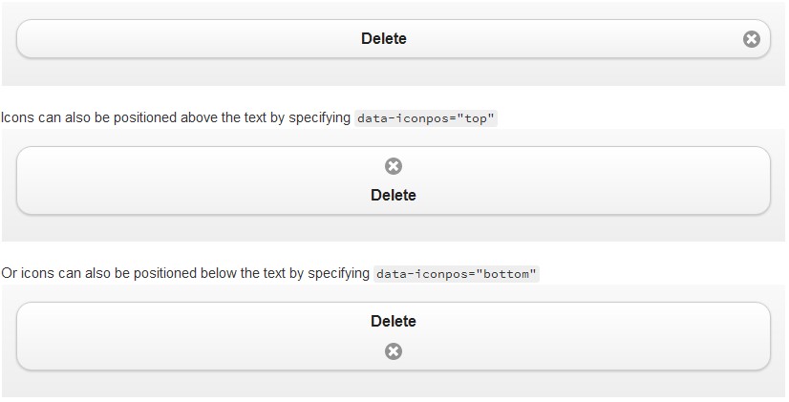
Task: Click the X icon below the Delete label
Action: click(394, 351)
